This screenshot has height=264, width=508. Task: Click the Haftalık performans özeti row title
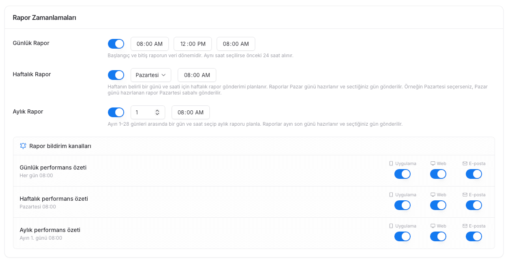(54, 199)
